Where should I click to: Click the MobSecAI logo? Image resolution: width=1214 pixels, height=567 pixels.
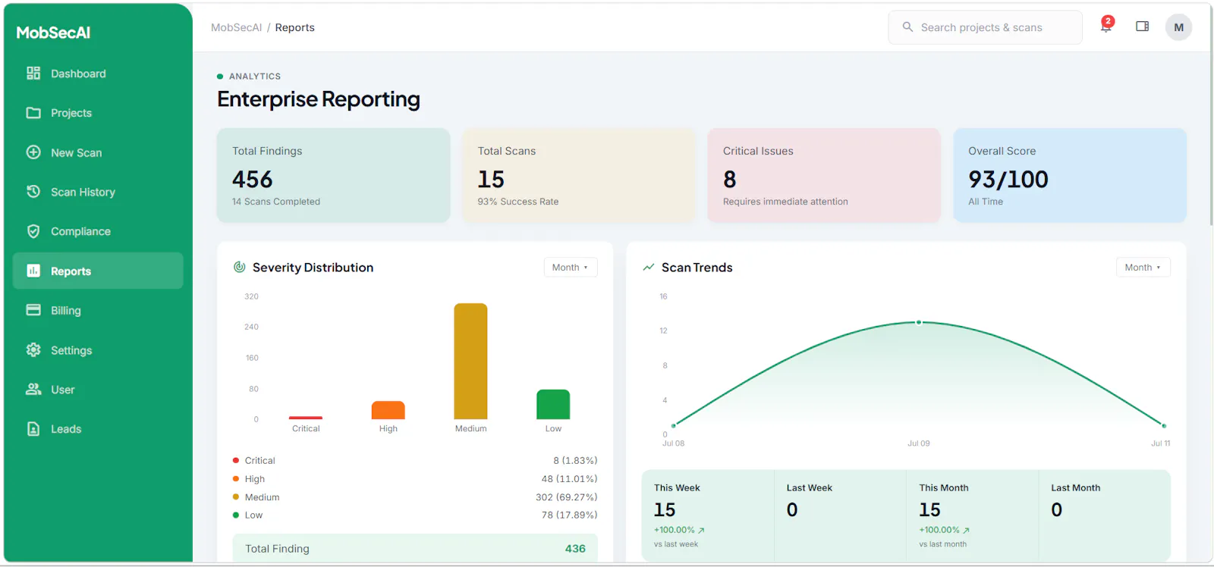(x=53, y=33)
